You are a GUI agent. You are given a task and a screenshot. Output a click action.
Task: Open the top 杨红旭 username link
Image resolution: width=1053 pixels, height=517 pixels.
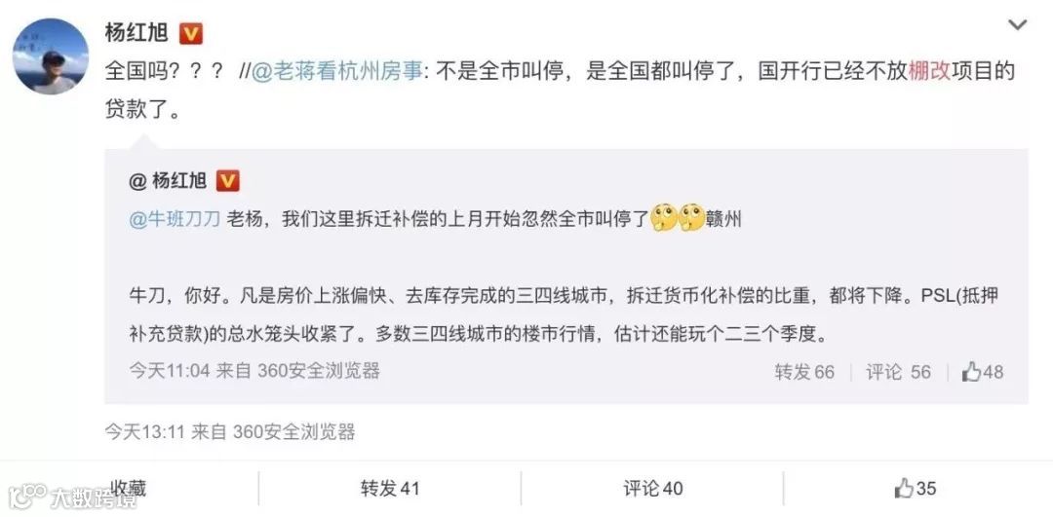coord(136,33)
